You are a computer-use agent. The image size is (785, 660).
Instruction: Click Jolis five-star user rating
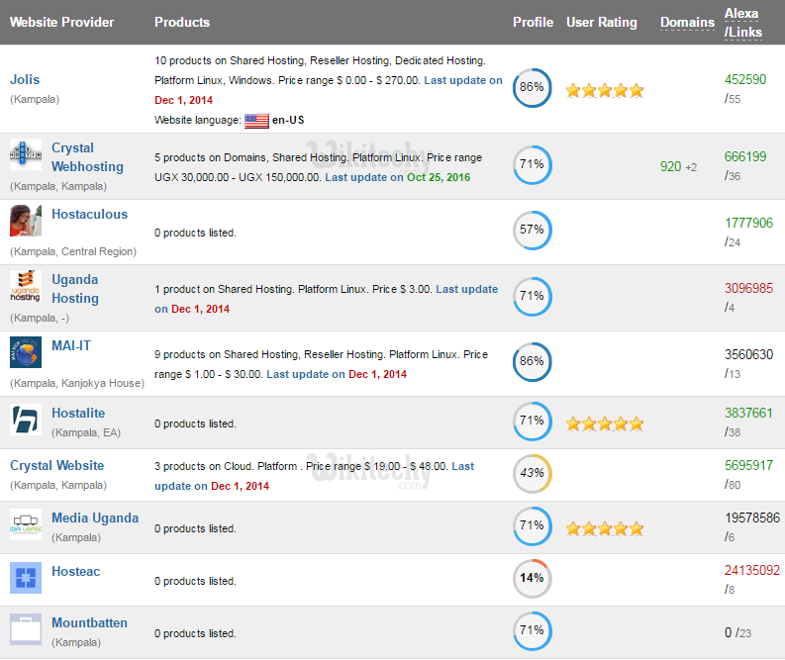click(x=604, y=90)
